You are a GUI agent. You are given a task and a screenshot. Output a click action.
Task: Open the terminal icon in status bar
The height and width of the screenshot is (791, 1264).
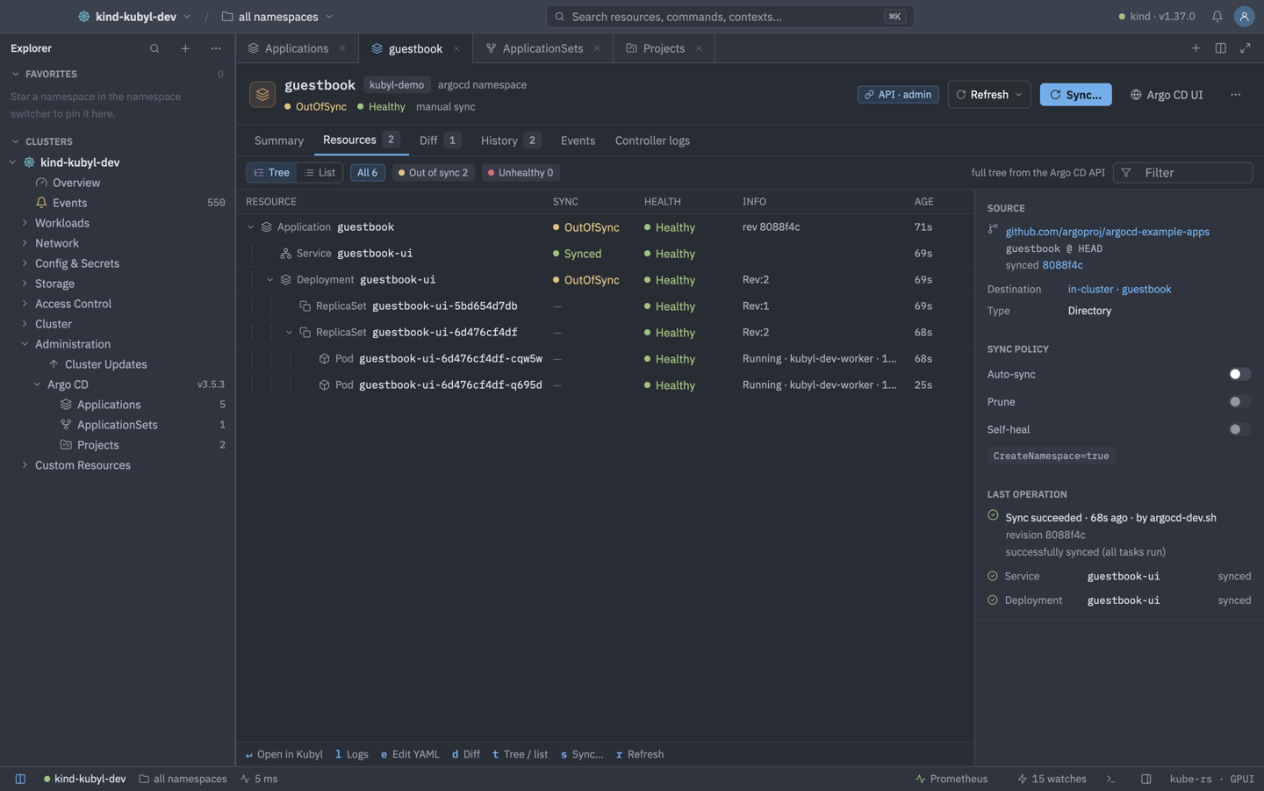pyautogui.click(x=1110, y=779)
